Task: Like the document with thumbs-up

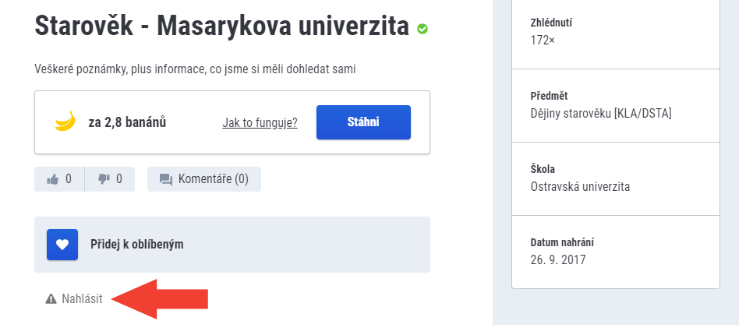Action: click(59, 179)
